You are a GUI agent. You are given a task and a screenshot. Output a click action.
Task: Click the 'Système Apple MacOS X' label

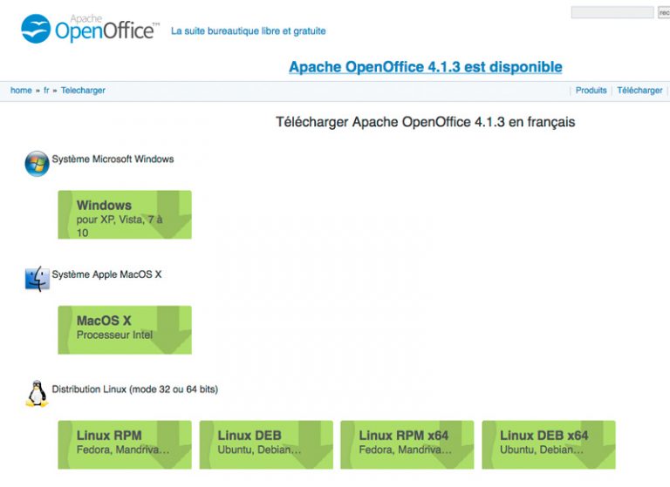click(106, 274)
